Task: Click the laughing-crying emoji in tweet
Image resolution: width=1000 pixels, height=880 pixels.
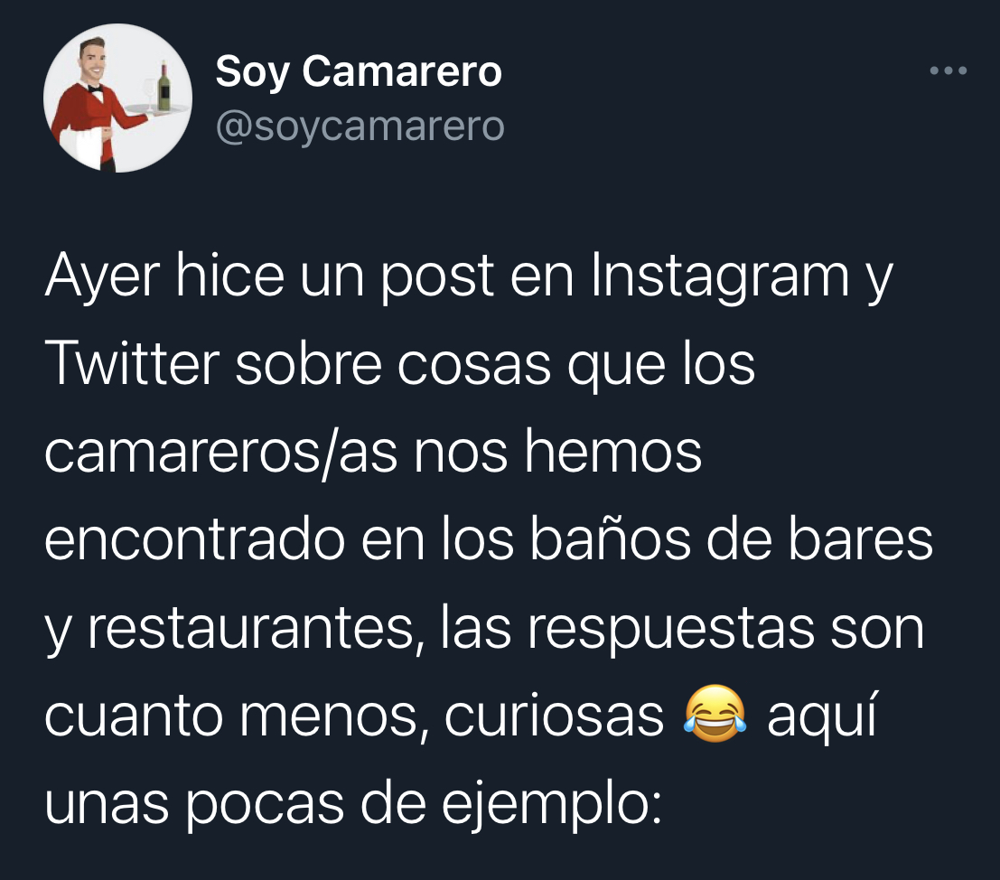Action: pyautogui.click(x=715, y=714)
